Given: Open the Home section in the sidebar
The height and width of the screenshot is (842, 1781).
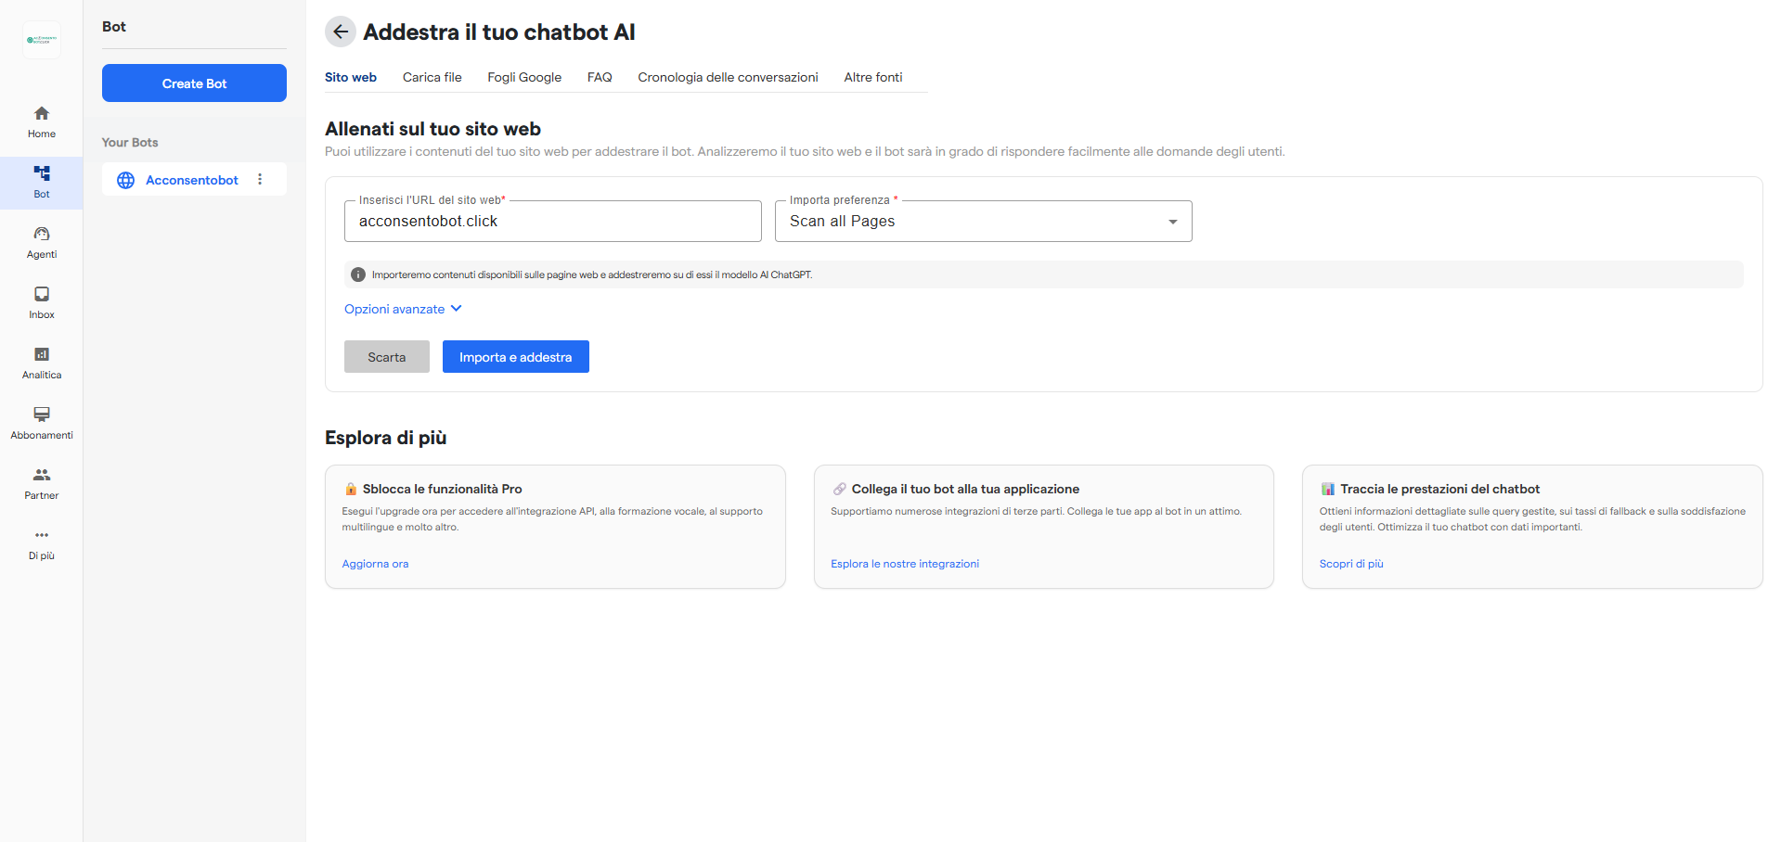Looking at the screenshot, I should point(41,121).
